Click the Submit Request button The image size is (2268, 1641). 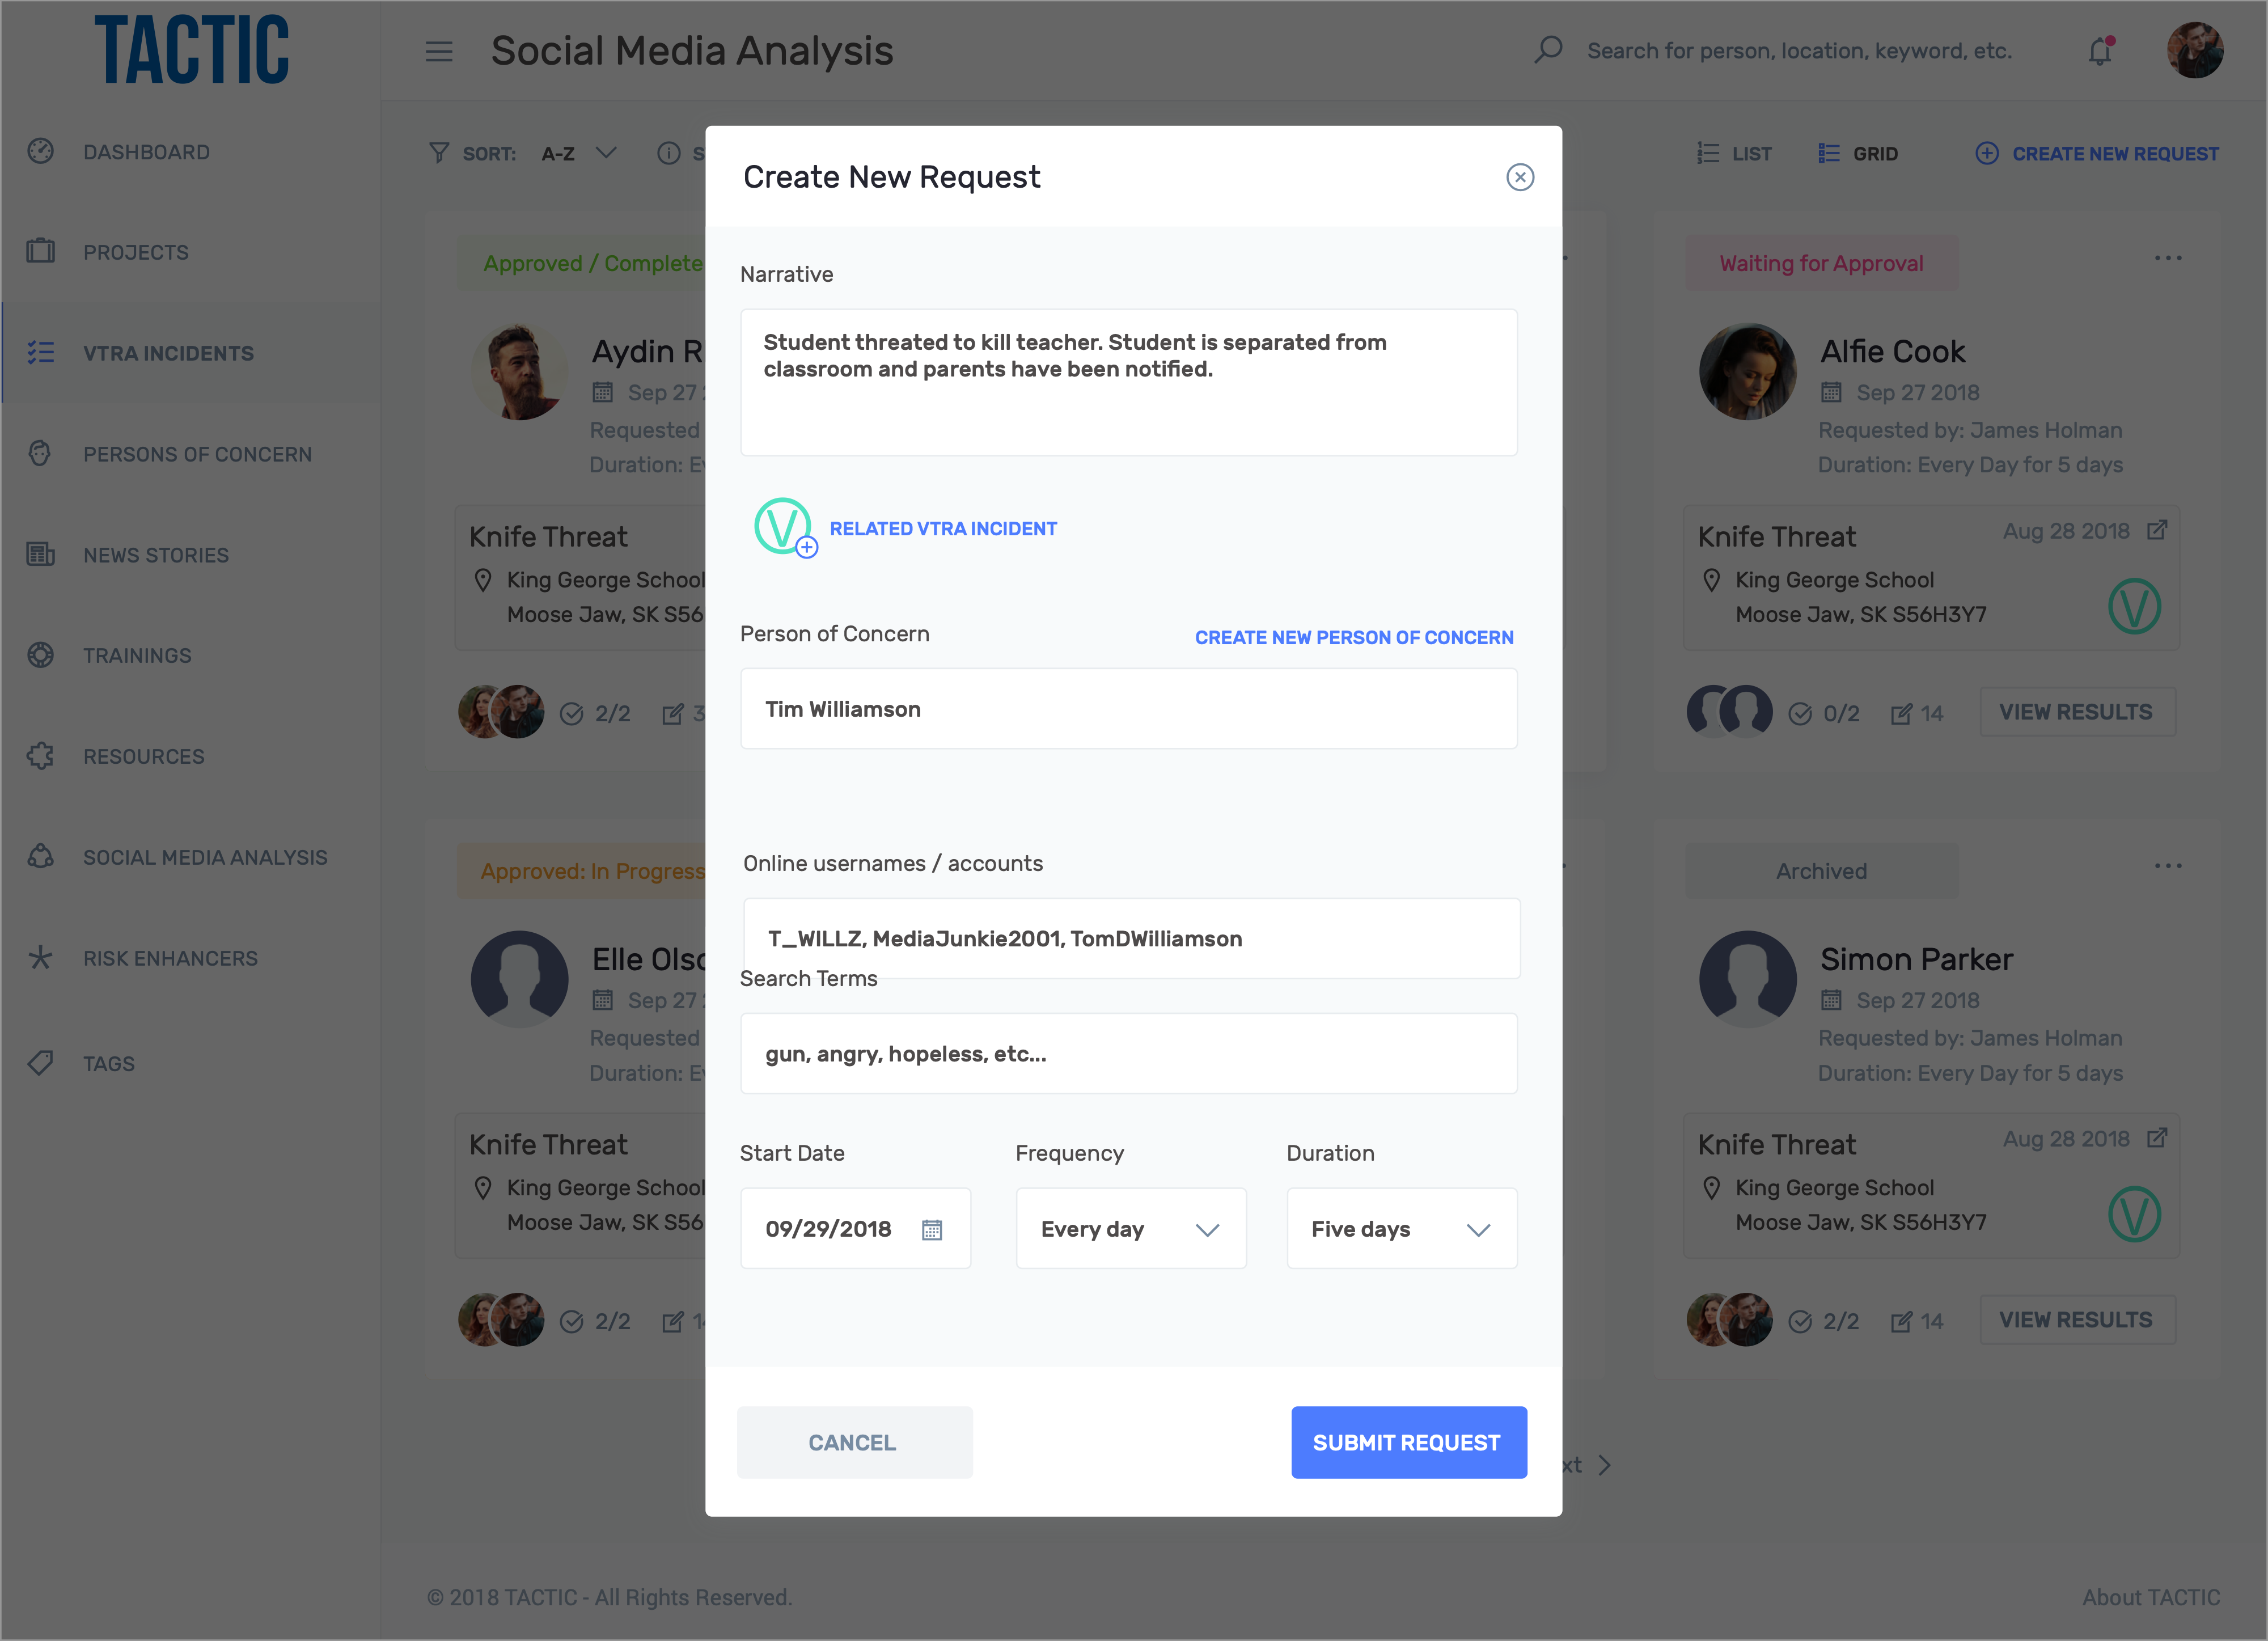coord(1409,1443)
